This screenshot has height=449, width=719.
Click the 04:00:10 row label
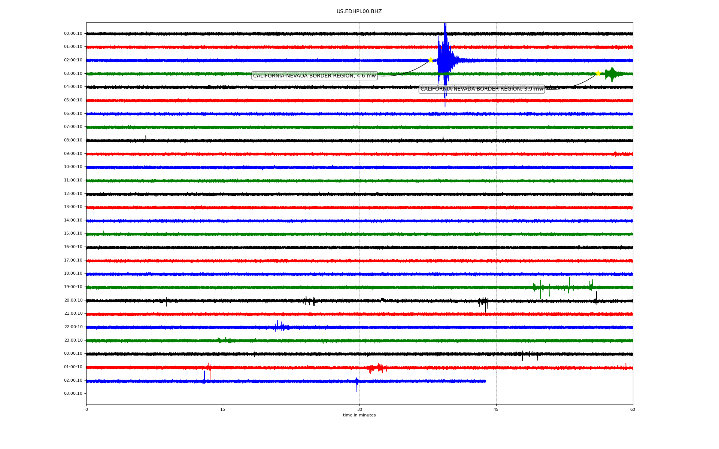(x=73, y=87)
